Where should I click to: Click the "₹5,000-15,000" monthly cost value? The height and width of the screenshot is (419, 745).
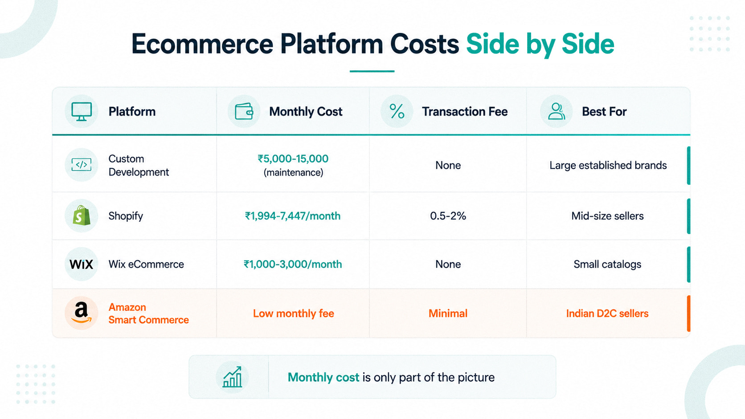293,159
